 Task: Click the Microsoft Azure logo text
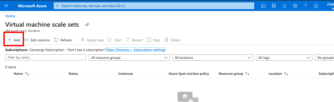point(32,6)
